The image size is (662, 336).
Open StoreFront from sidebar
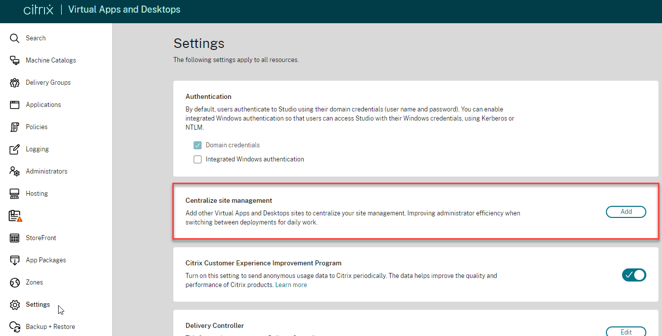41,238
